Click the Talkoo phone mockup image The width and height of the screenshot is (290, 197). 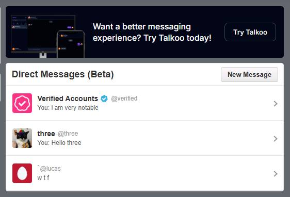click(71, 44)
